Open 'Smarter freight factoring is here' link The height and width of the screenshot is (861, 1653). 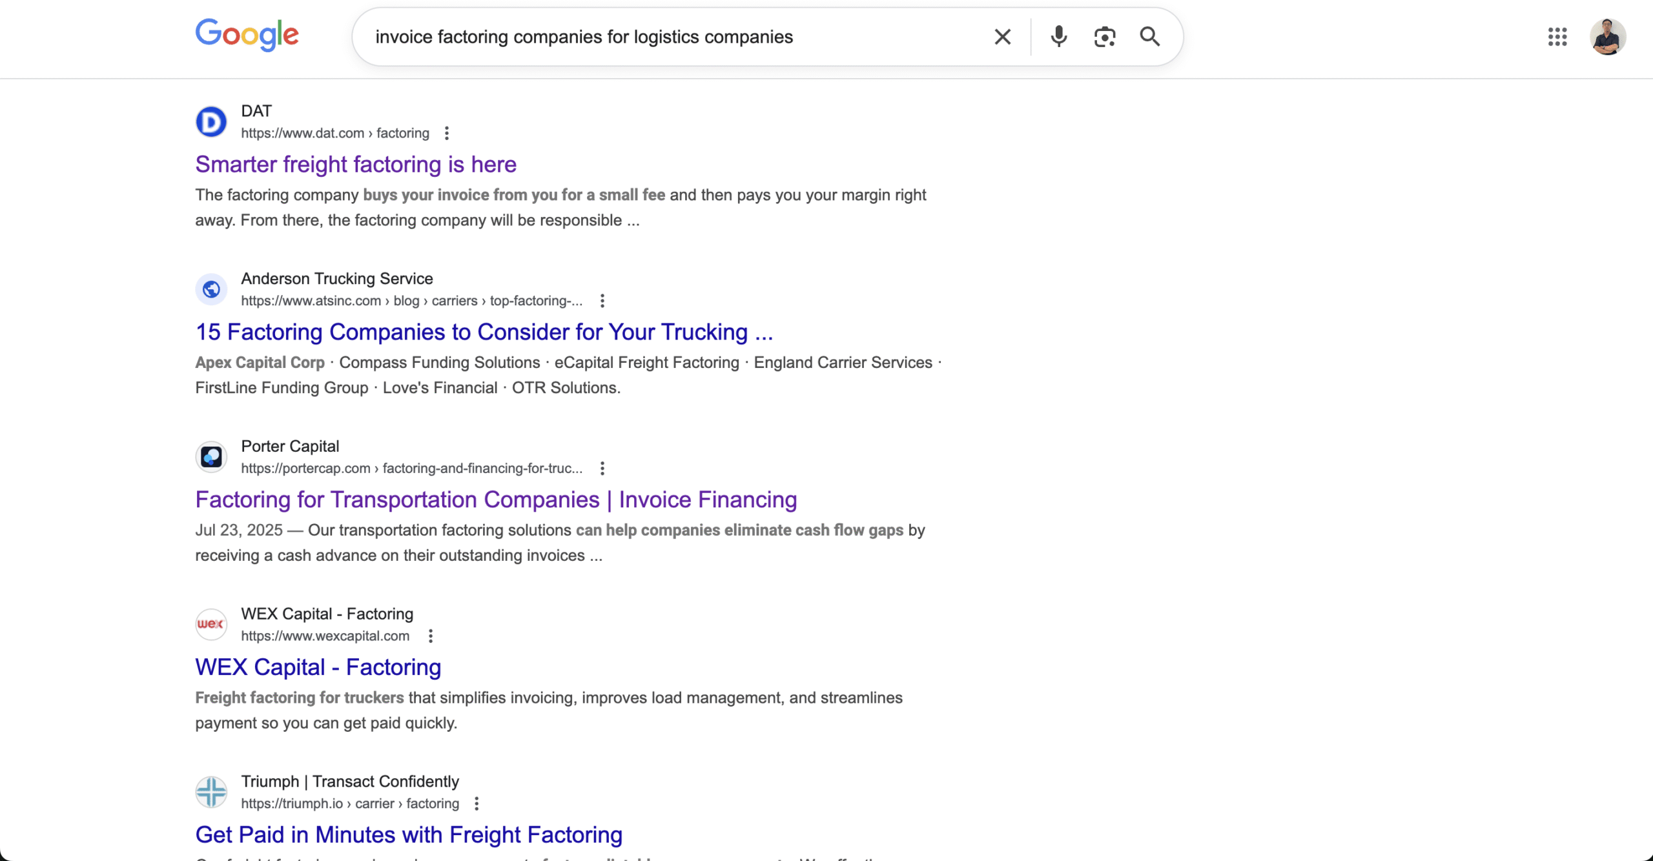click(x=356, y=165)
